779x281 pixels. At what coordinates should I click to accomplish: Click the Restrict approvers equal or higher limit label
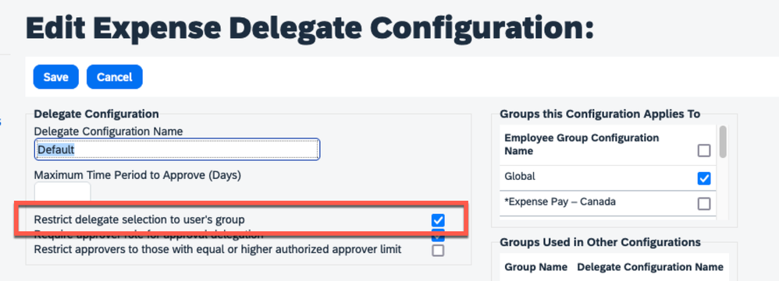point(218,249)
